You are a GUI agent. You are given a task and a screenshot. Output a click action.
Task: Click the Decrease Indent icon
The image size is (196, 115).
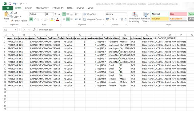point(76,19)
